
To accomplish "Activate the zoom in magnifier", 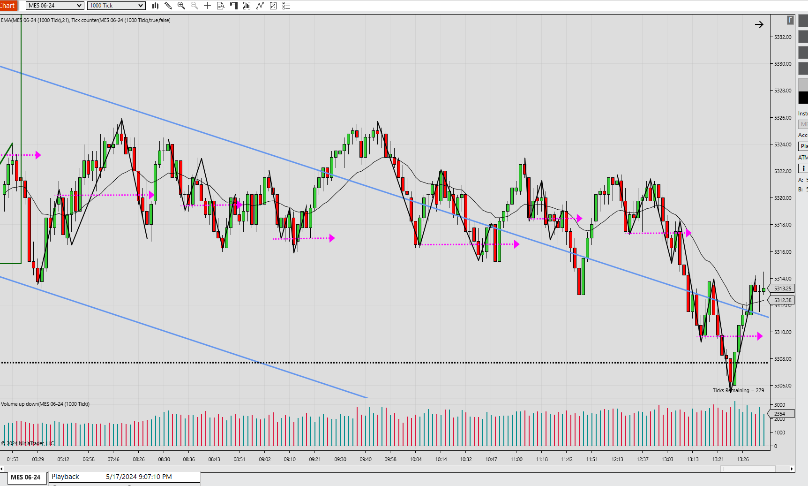I will click(181, 6).
